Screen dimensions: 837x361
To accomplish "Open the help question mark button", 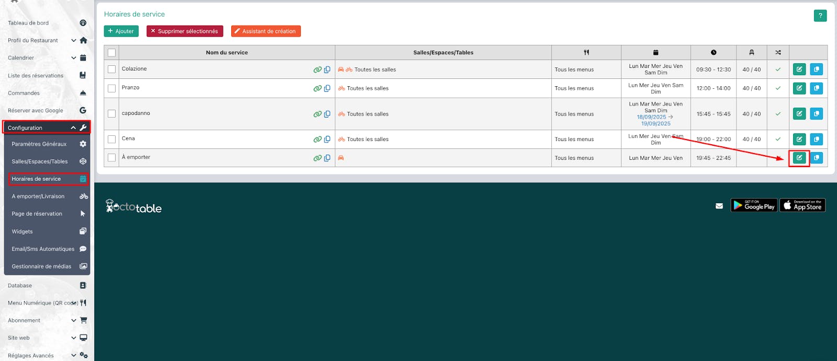I will coord(820,16).
